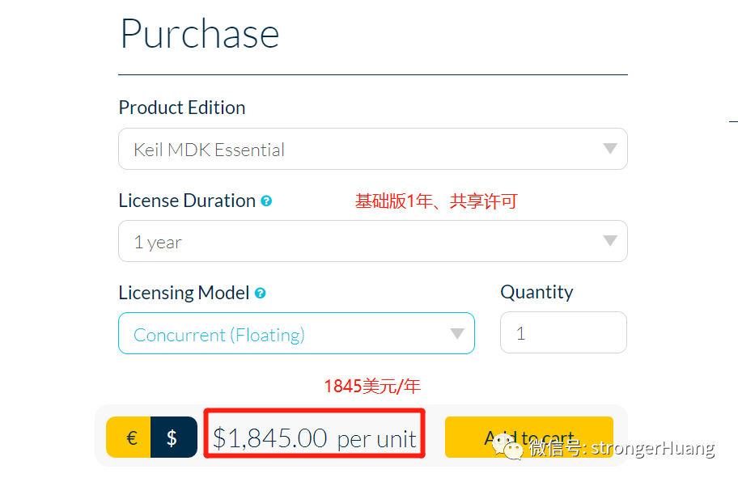Expand the License Duration dropdown arrow

610,241
